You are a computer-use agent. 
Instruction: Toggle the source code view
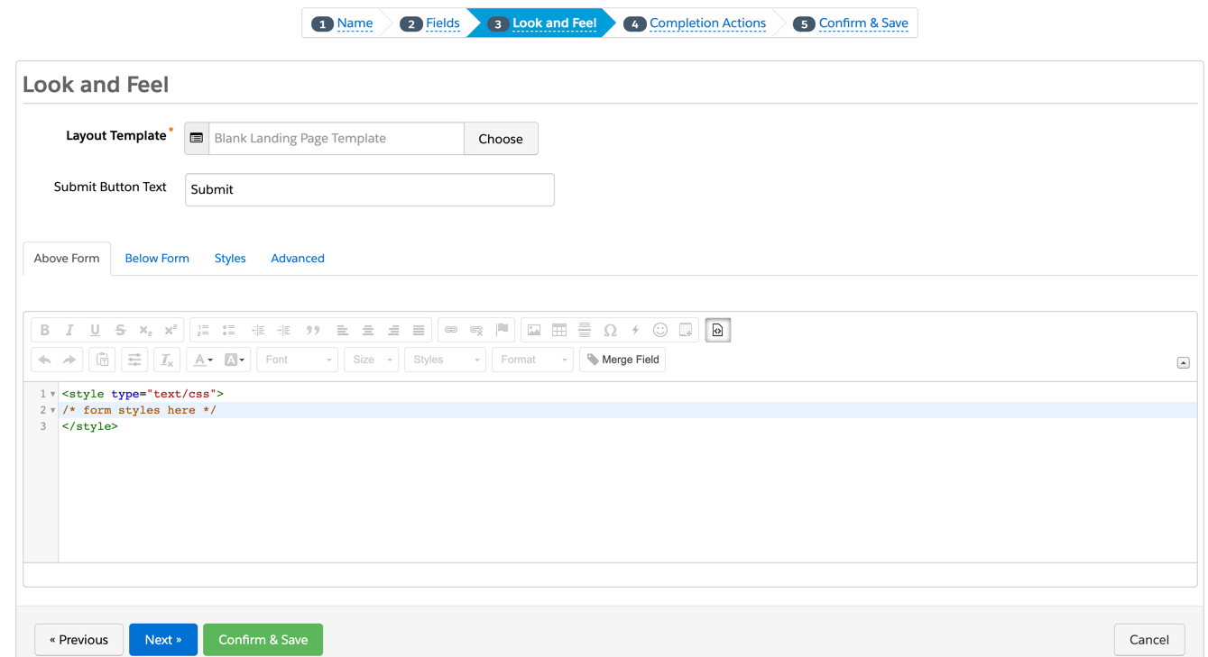717,330
